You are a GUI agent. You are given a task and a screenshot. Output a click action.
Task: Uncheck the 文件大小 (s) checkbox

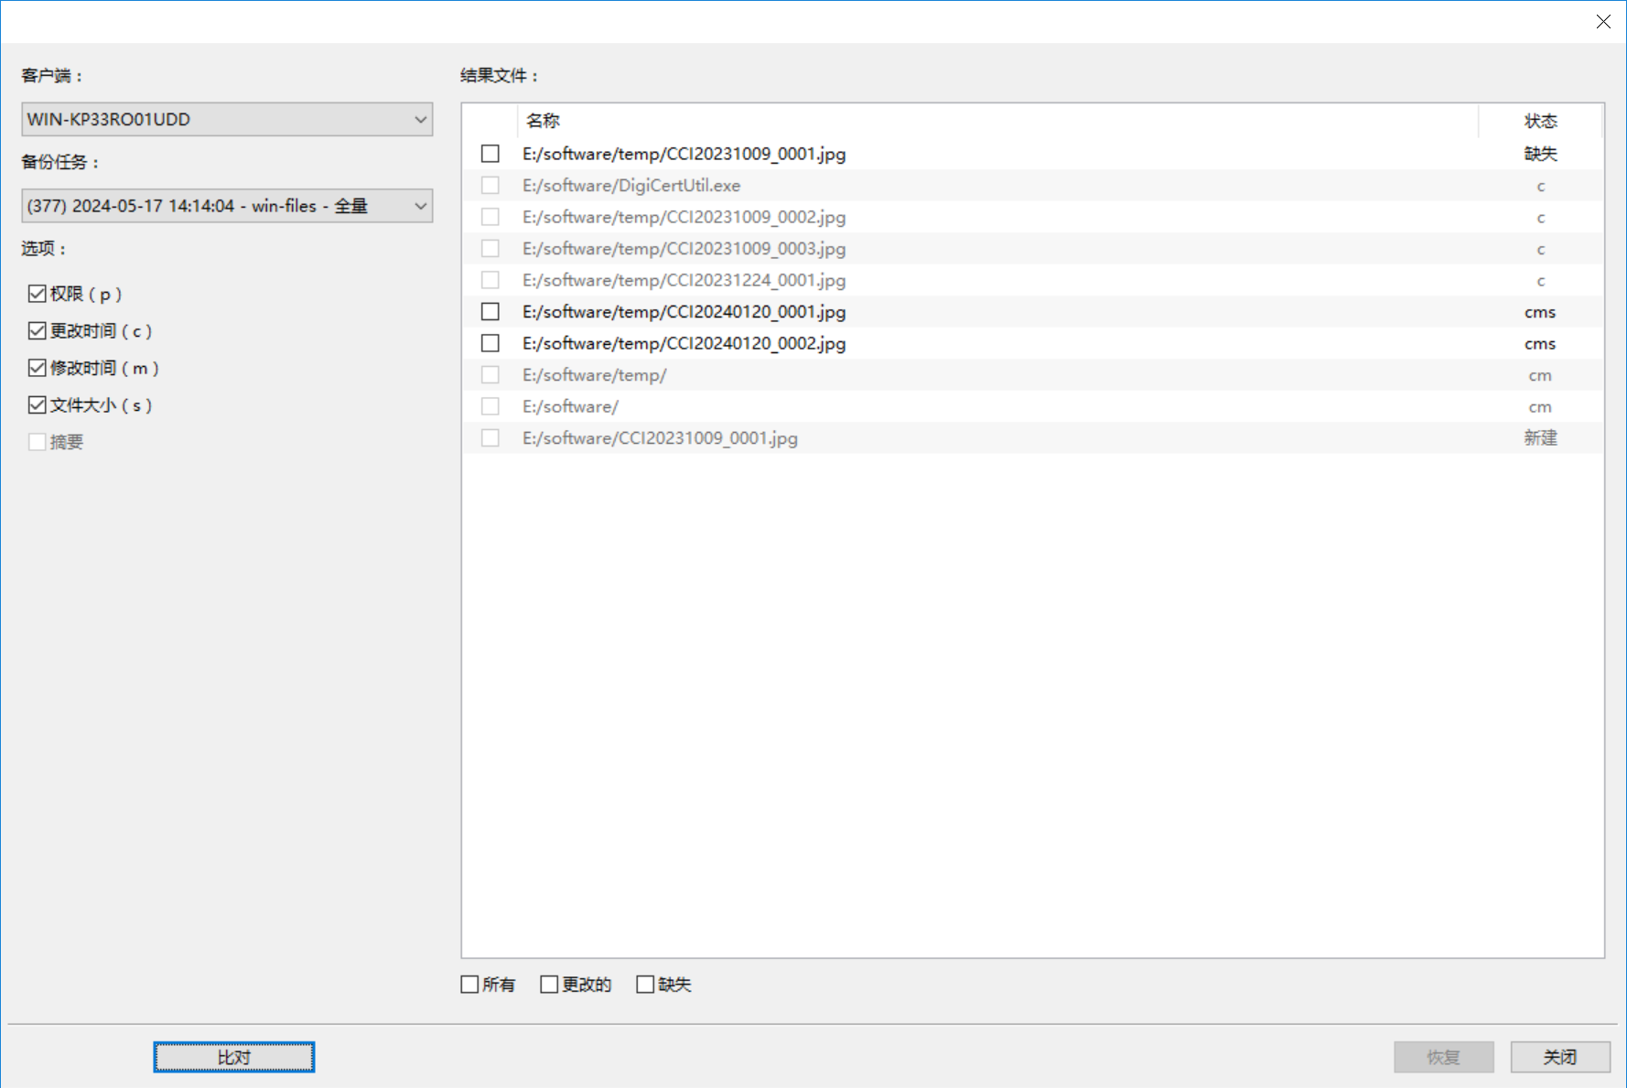coord(38,405)
